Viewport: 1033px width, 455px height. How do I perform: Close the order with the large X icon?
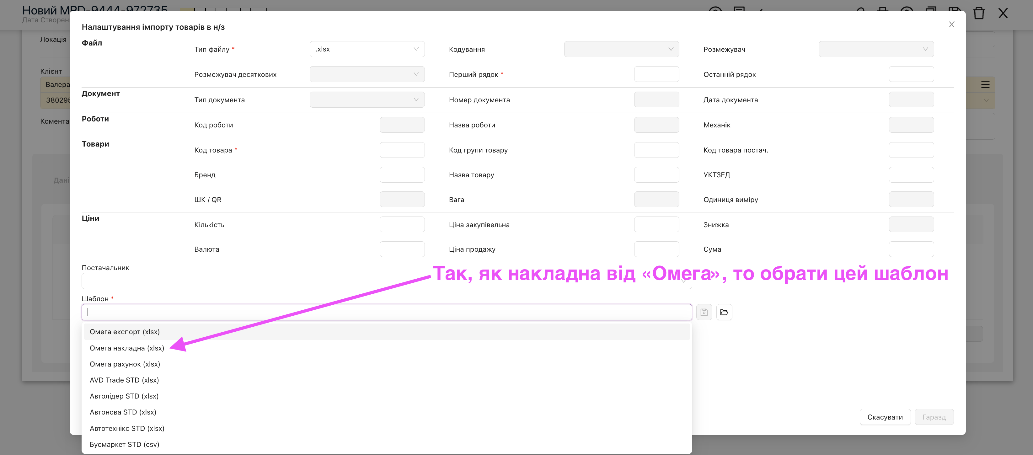click(x=1003, y=13)
